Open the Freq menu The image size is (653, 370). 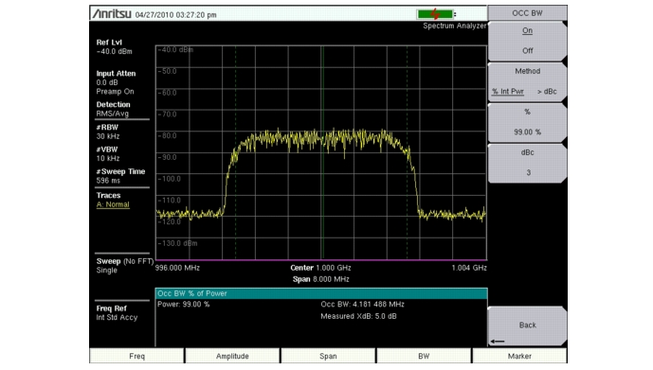point(136,357)
